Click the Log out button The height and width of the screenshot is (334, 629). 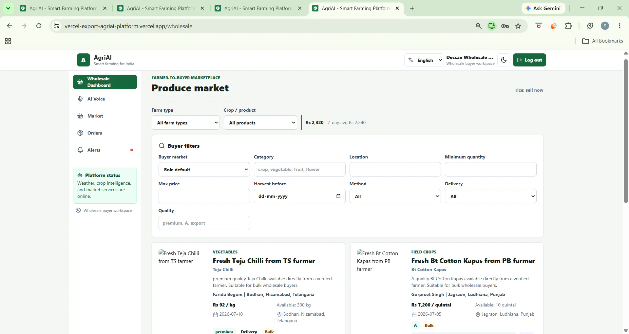coord(529,60)
